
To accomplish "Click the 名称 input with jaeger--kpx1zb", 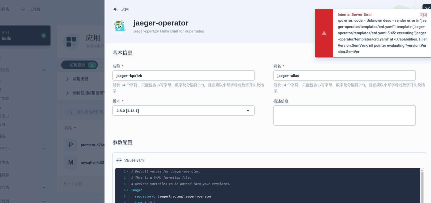I will tap(183, 75).
